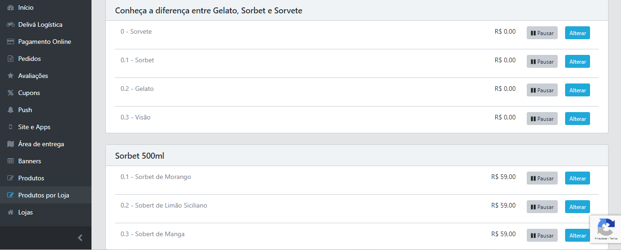This screenshot has height=250, width=621.
Task: Click Alterar for Sobert de Limão Siciliano
Action: point(578,207)
